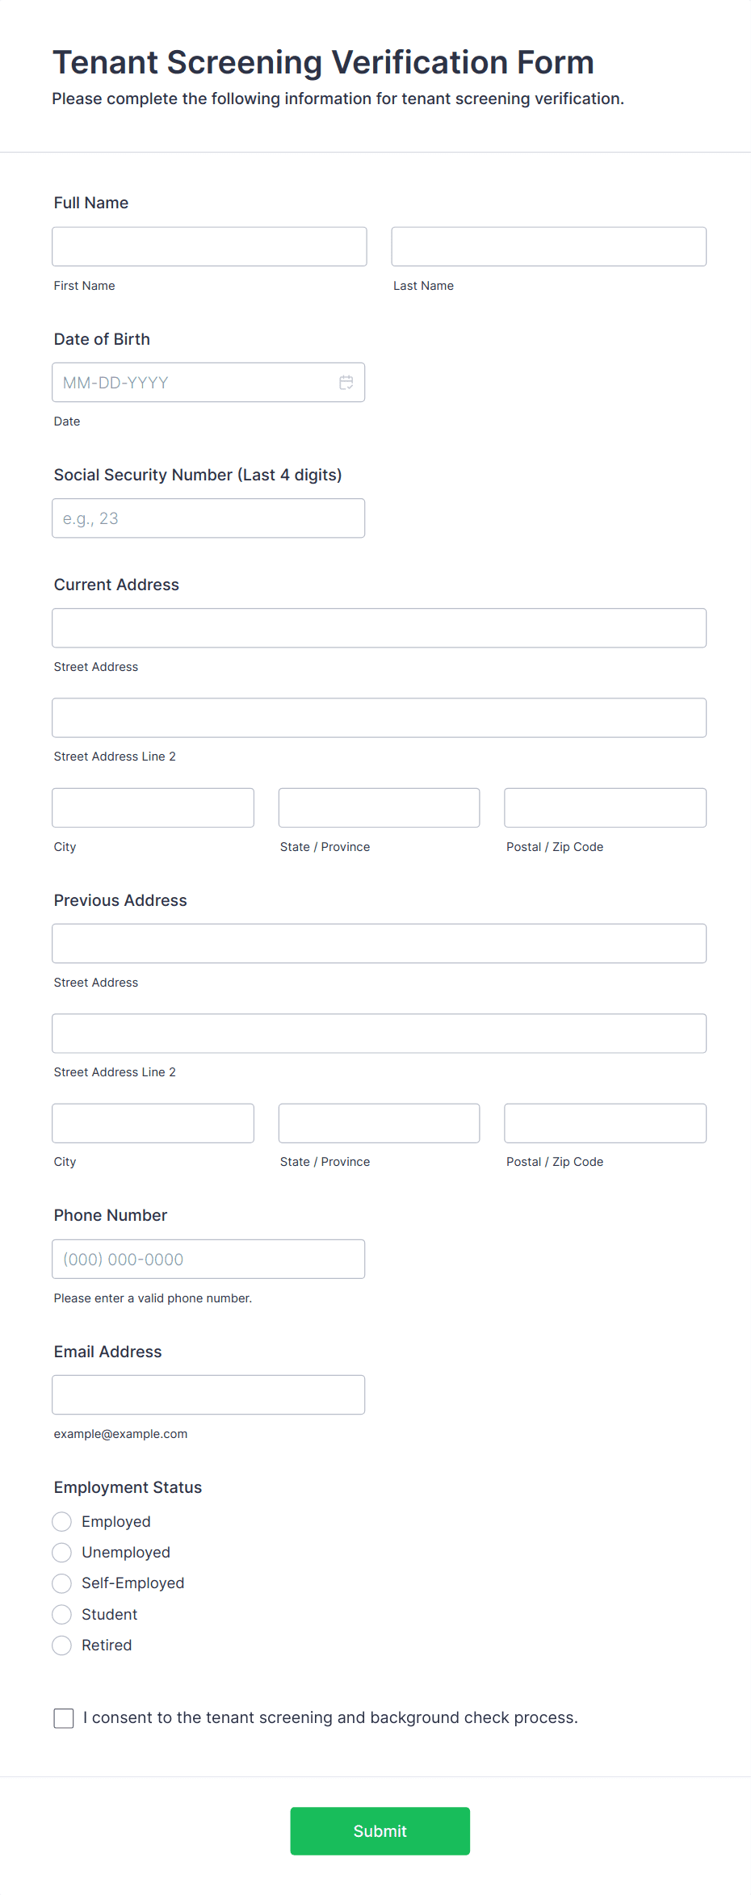The width and height of the screenshot is (751, 1895).
Task: Select the Employed radio button
Action: pyautogui.click(x=62, y=1522)
